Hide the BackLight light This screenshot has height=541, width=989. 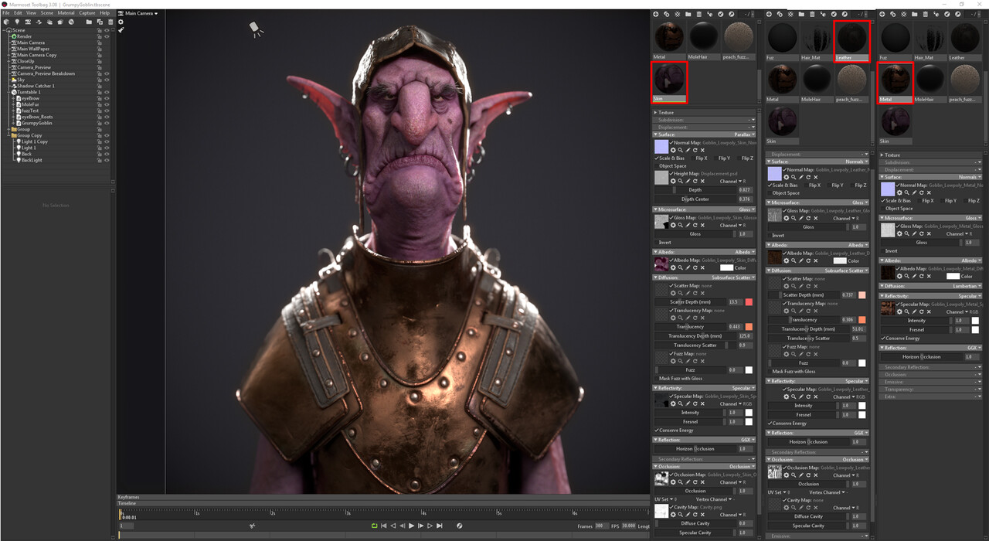107,160
